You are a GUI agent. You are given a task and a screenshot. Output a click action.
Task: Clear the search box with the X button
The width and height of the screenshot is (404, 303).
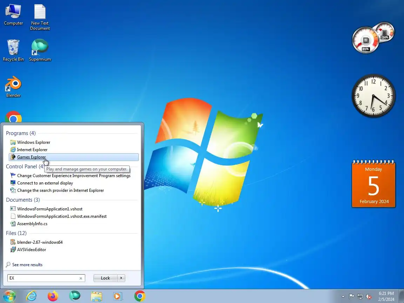[81, 278]
